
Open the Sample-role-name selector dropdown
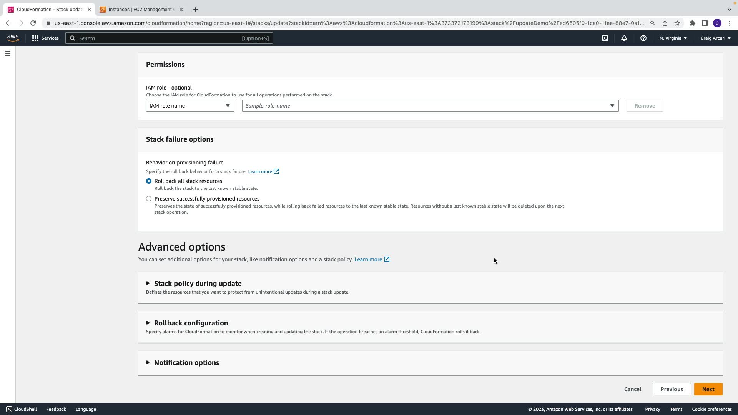tap(430, 106)
